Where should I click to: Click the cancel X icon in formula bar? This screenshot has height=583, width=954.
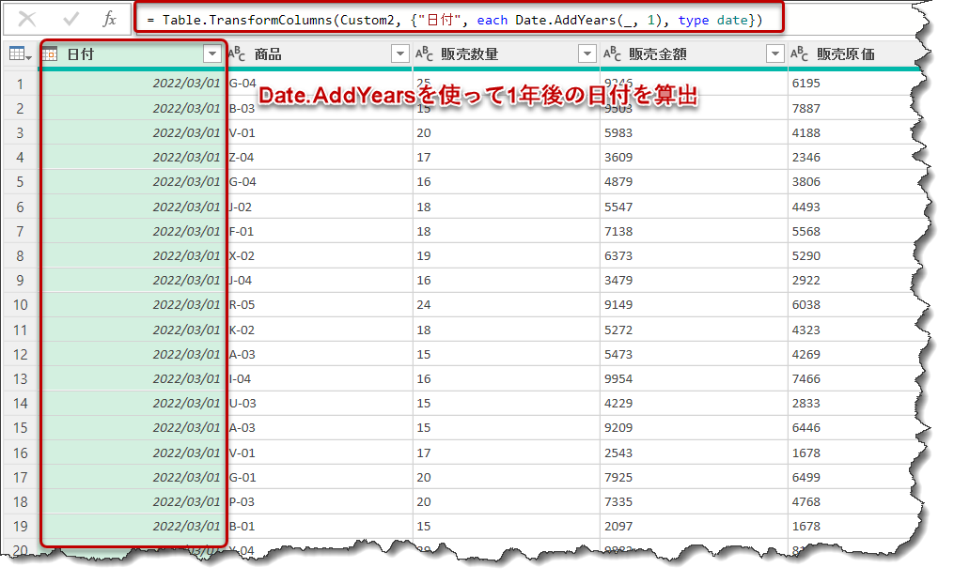pos(26,20)
